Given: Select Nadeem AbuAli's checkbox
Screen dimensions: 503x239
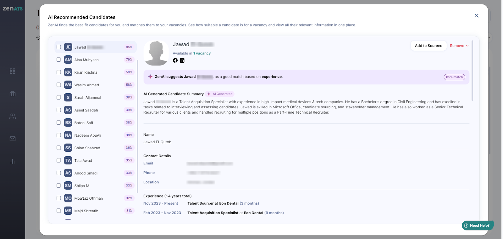Looking at the screenshot, I should [x=59, y=135].
